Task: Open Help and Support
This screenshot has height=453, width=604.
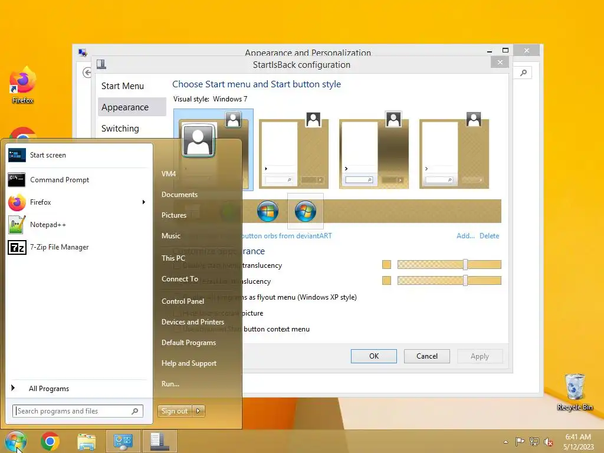Action: pyautogui.click(x=189, y=363)
